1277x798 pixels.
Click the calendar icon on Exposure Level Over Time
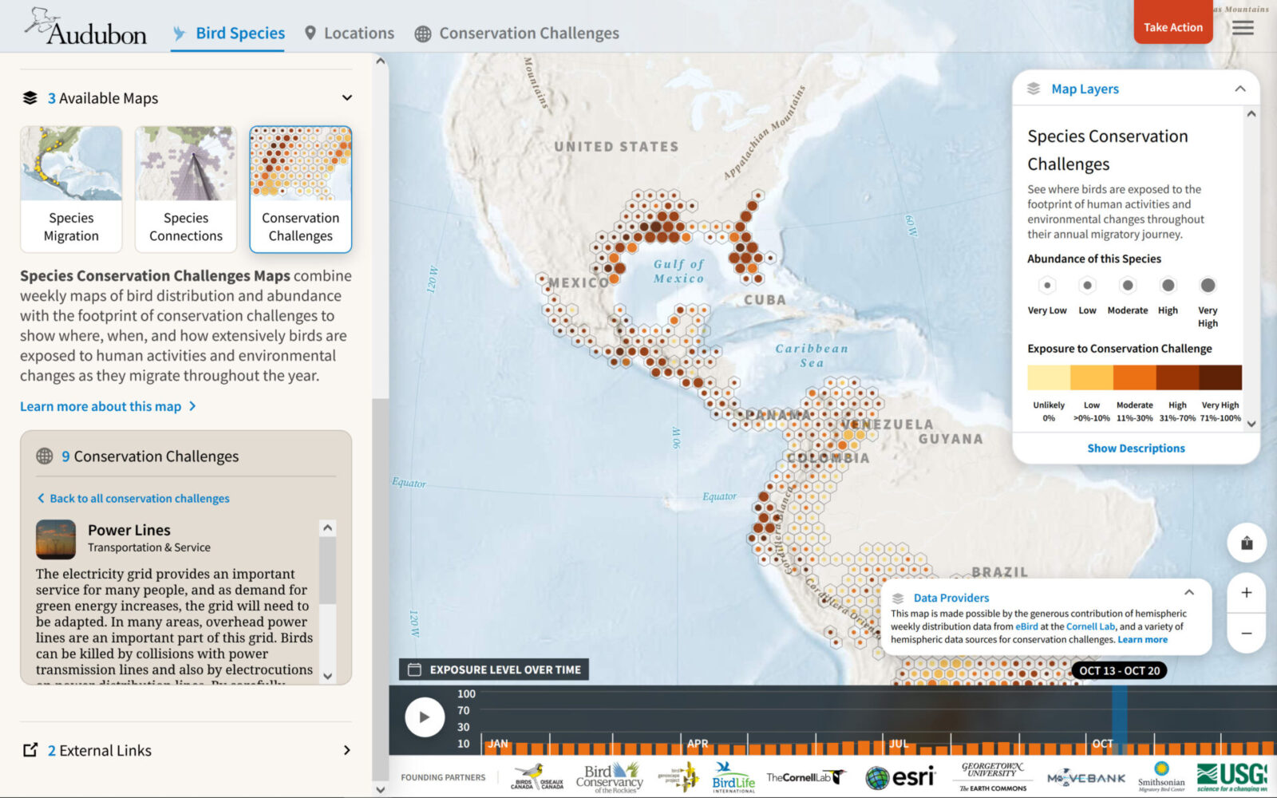tap(415, 670)
